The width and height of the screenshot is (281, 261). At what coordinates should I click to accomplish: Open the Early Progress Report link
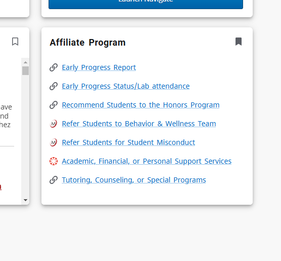99,67
